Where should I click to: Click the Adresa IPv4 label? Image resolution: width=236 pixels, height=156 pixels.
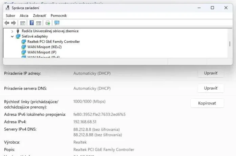click(15, 122)
